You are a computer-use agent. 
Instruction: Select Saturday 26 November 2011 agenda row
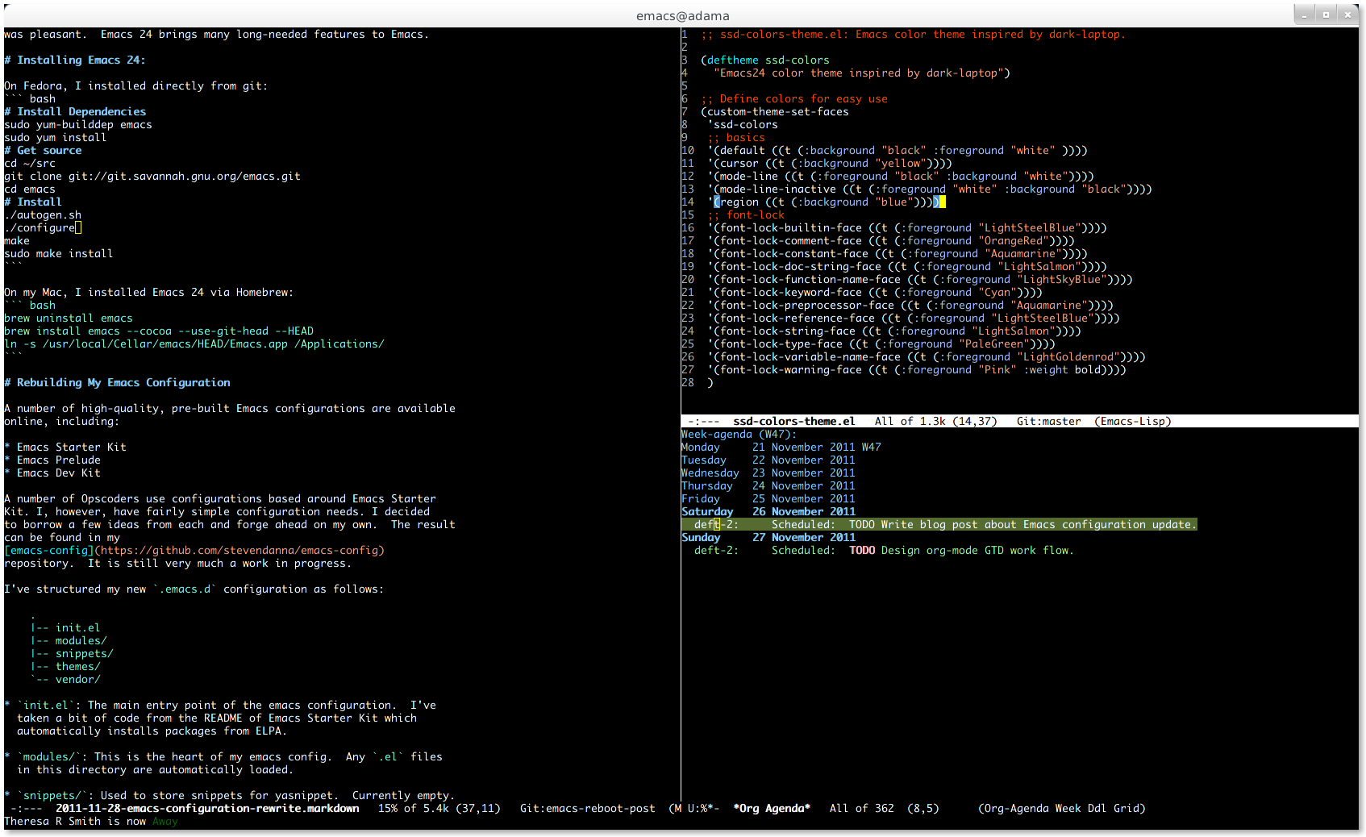click(768, 511)
